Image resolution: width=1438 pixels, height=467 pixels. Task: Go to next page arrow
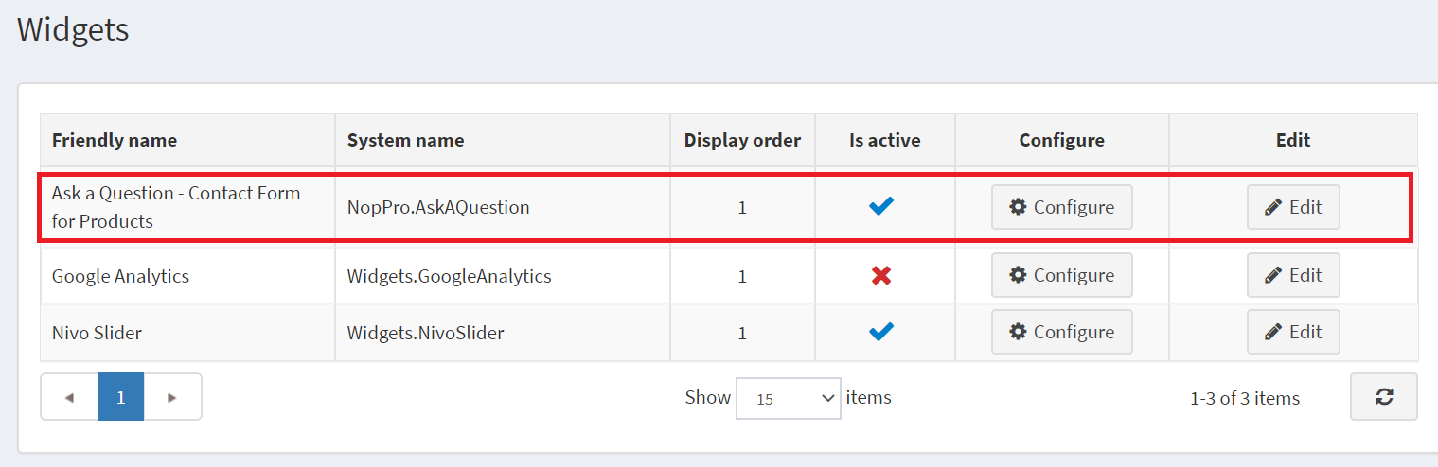[x=172, y=397]
